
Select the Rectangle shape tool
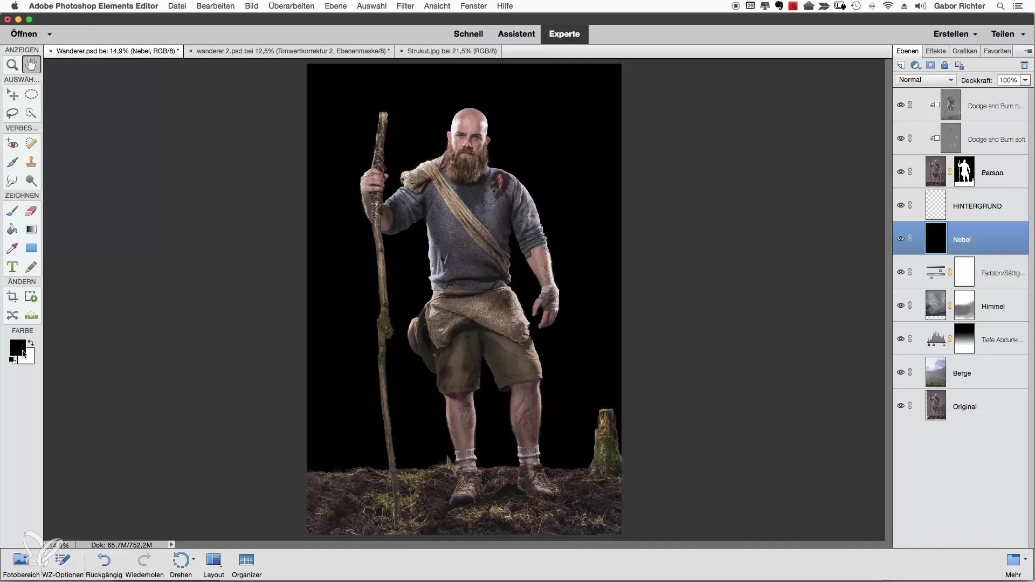click(31, 248)
